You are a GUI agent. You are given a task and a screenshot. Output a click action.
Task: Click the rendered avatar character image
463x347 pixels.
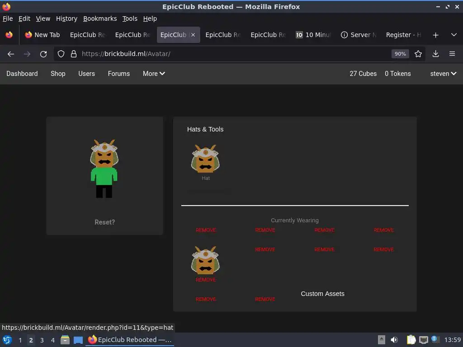(x=104, y=169)
